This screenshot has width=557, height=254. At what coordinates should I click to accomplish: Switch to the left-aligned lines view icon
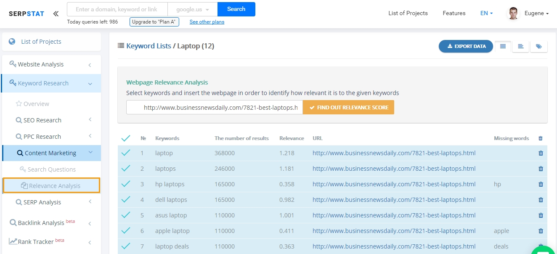pos(521,46)
